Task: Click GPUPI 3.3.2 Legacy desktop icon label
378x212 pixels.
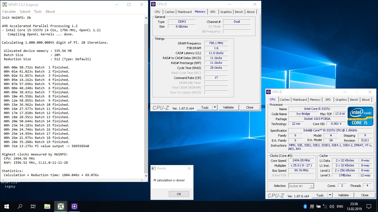Action: coord(10,184)
